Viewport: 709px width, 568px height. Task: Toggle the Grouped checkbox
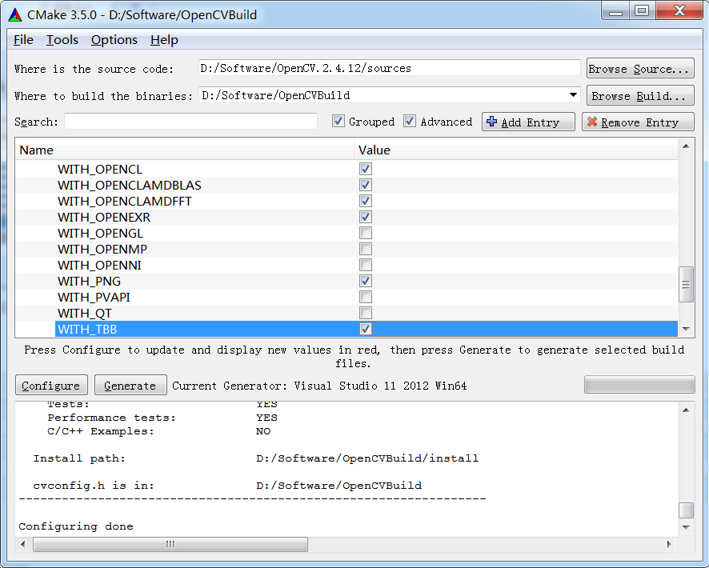coord(338,121)
